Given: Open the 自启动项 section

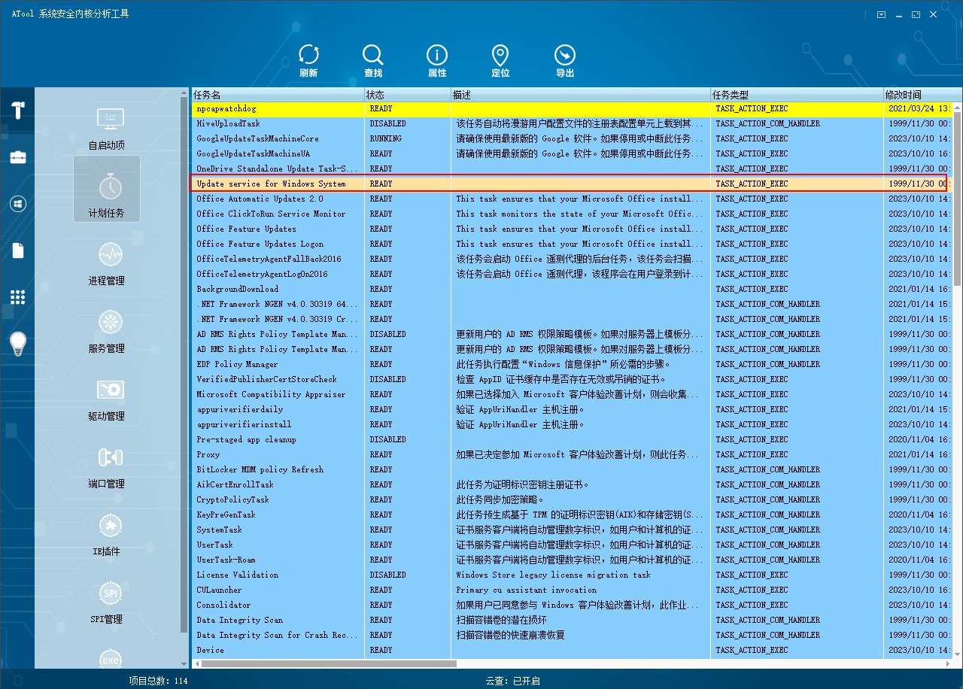Looking at the screenshot, I should 107,128.
